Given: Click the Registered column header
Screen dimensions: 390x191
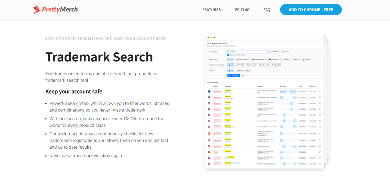Looking at the screenshot, I should 312,86.
